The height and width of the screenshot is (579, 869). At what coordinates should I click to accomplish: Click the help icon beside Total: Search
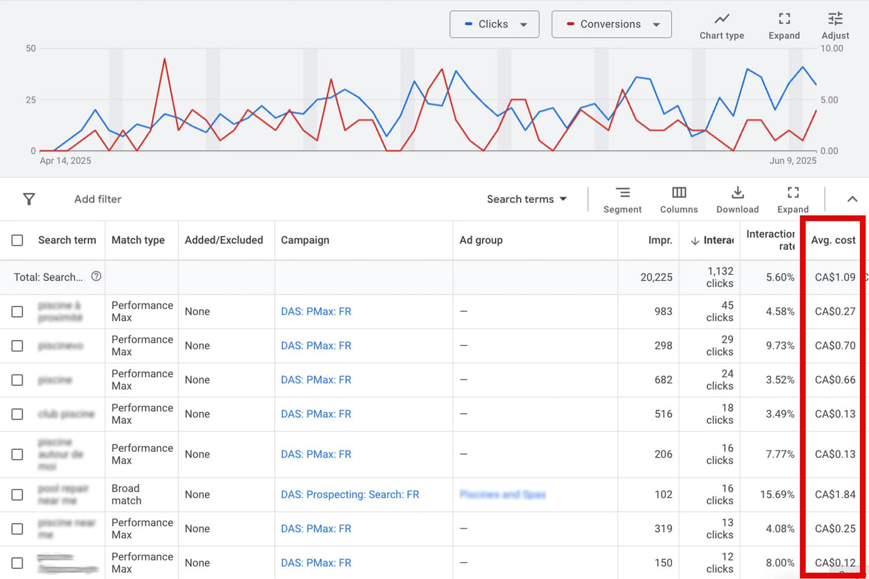[96, 276]
